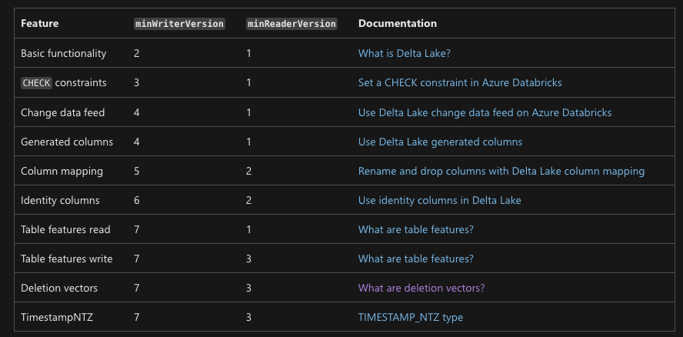Click minWriterVersion value 4 for Generated columns

click(137, 142)
